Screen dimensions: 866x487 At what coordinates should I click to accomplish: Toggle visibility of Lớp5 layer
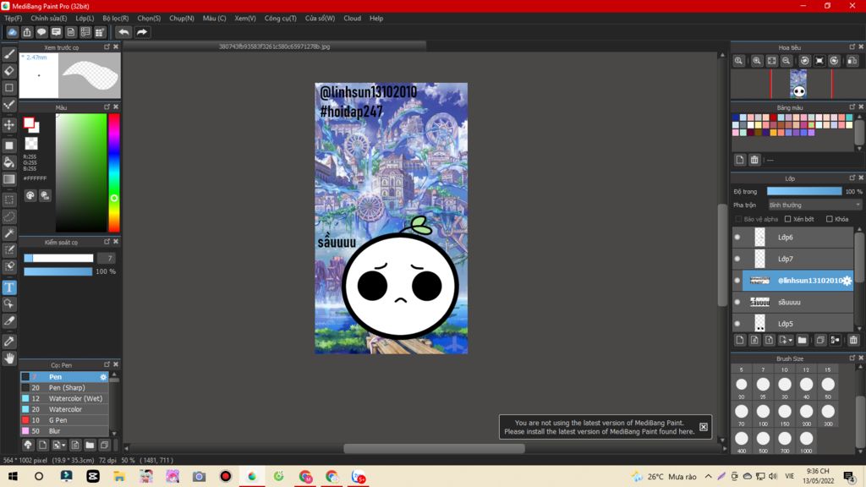[737, 324]
